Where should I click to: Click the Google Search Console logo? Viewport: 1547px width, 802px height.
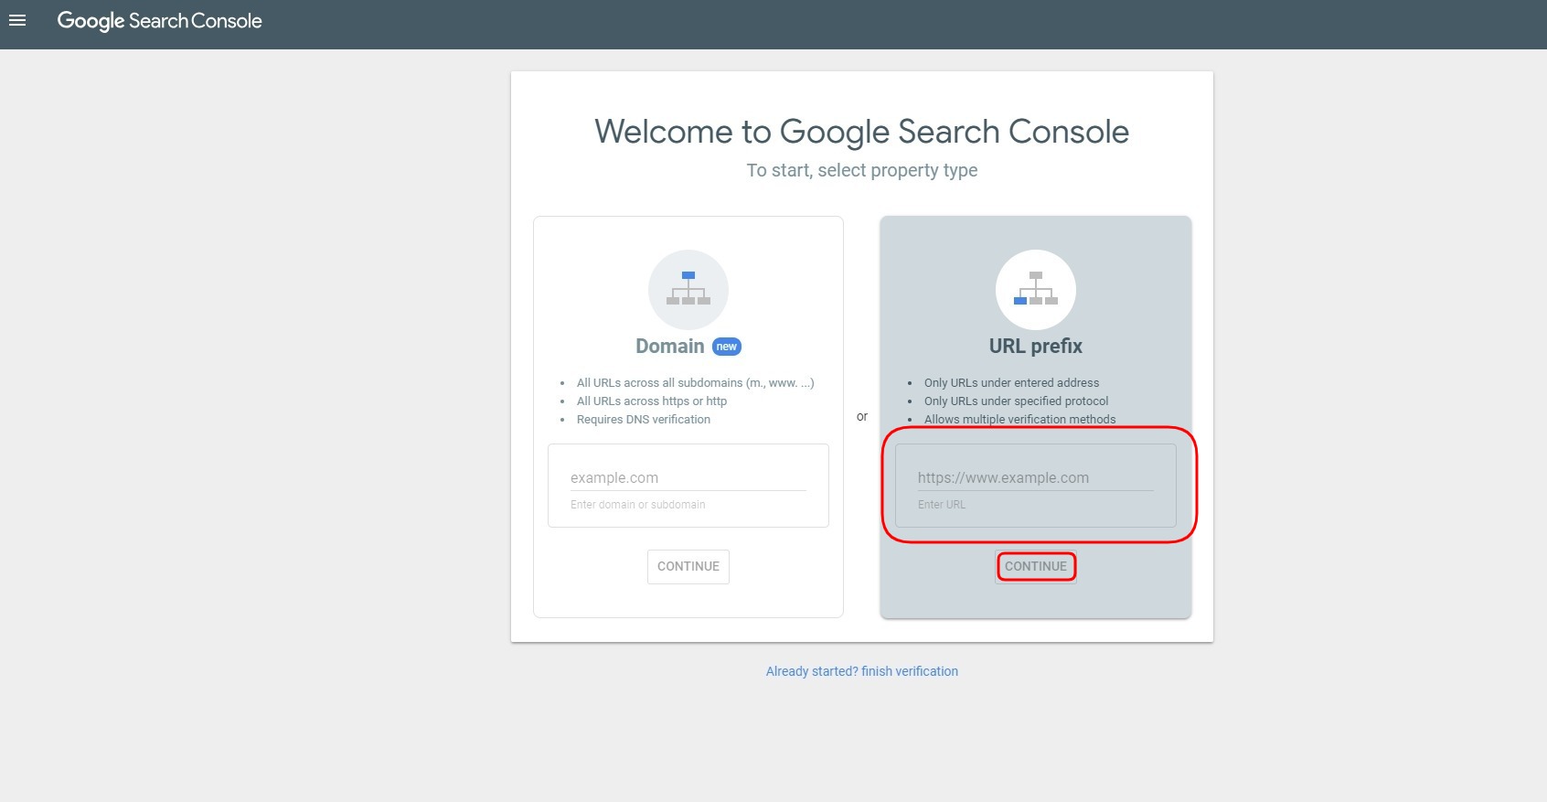pos(159,21)
